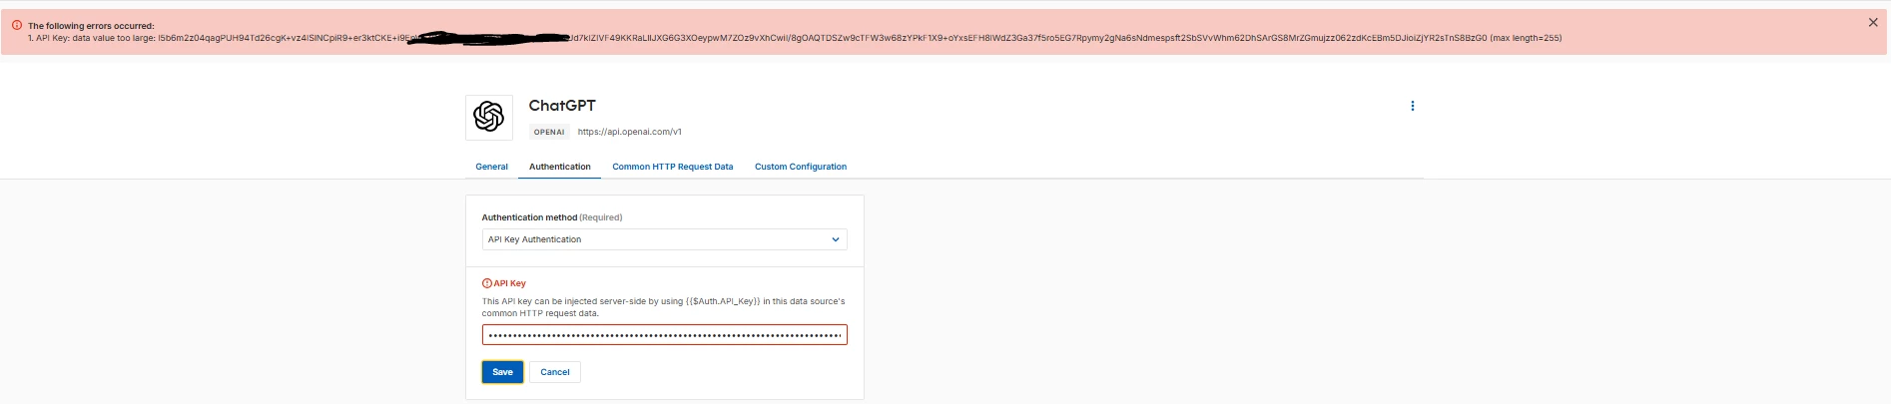Image resolution: width=1891 pixels, height=404 pixels.
Task: Go to the Custom Configuration tab
Action: click(800, 167)
